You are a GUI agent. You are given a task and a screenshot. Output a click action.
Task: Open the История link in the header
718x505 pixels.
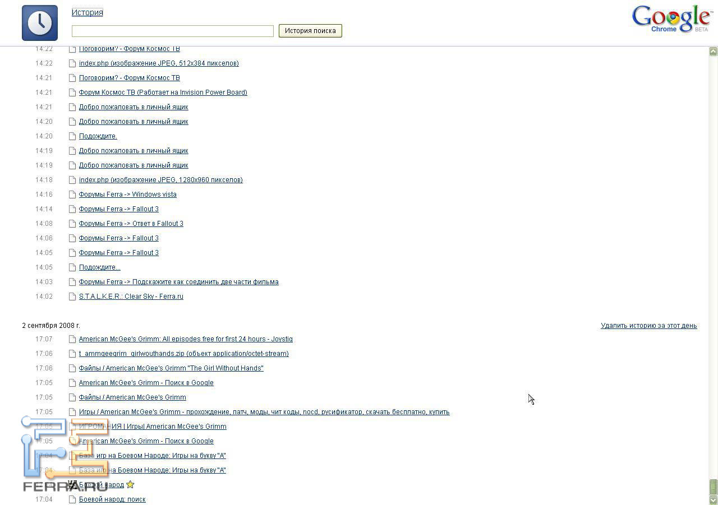[87, 12]
